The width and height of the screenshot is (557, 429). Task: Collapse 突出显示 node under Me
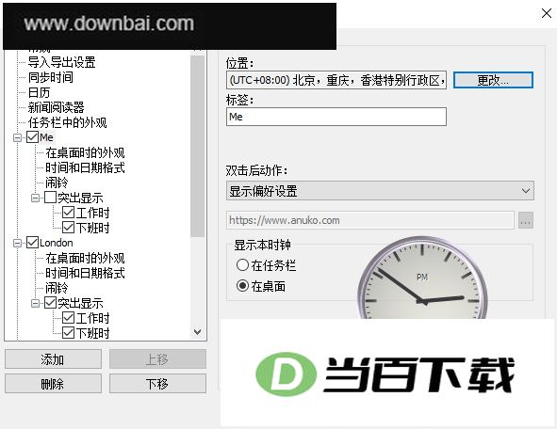35,198
